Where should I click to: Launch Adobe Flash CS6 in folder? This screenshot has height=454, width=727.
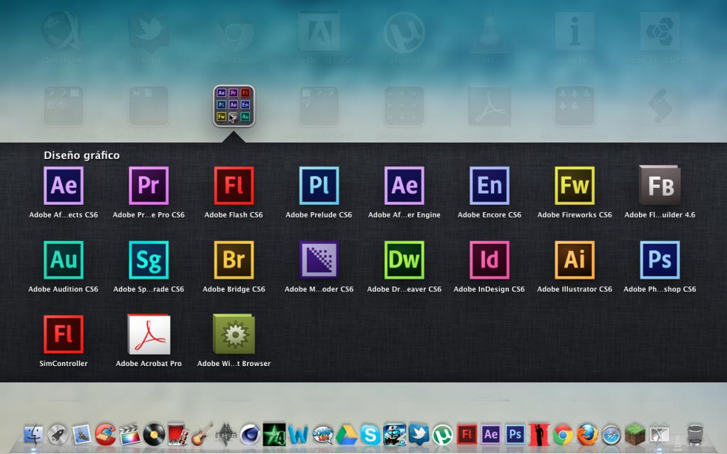(x=234, y=185)
